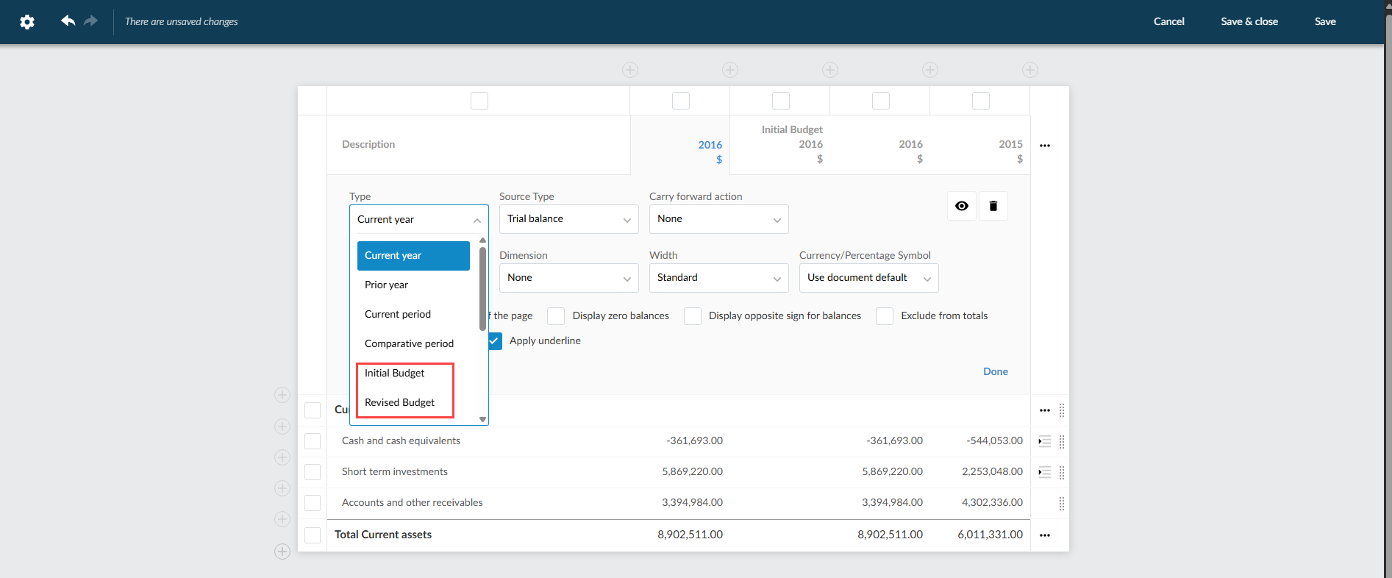The image size is (1392, 578).
Task: Select the Cash and cash equivalents row checkbox
Action: coord(313,441)
